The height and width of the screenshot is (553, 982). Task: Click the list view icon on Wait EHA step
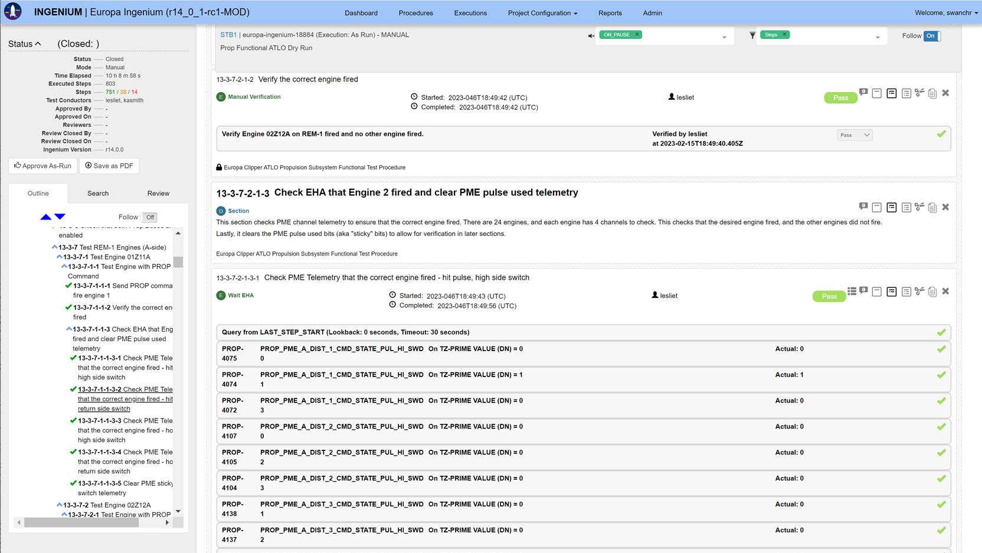click(852, 292)
